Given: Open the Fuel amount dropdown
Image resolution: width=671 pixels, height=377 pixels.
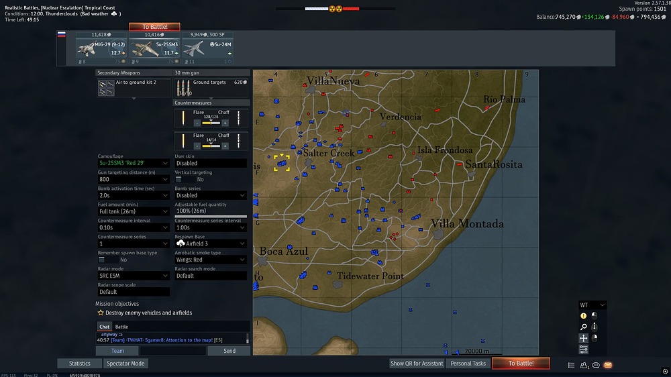Looking at the screenshot, I should coord(134,211).
